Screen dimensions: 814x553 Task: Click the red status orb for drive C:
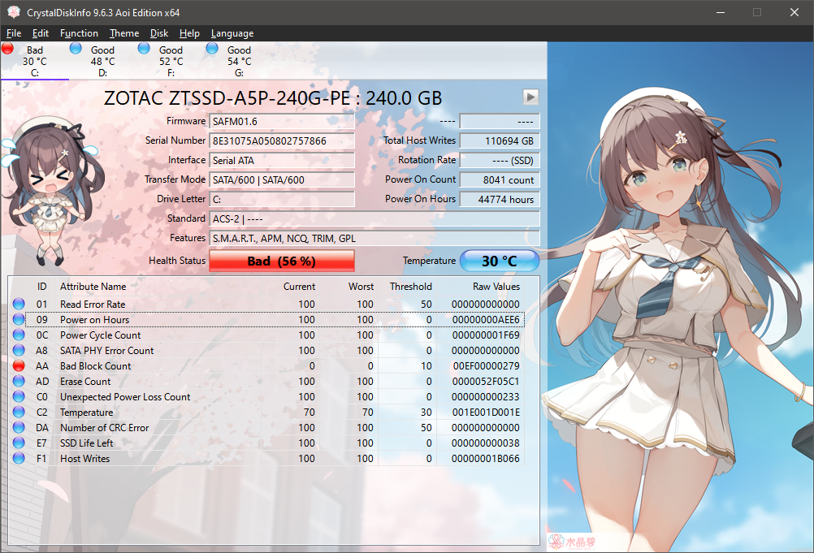click(7, 48)
